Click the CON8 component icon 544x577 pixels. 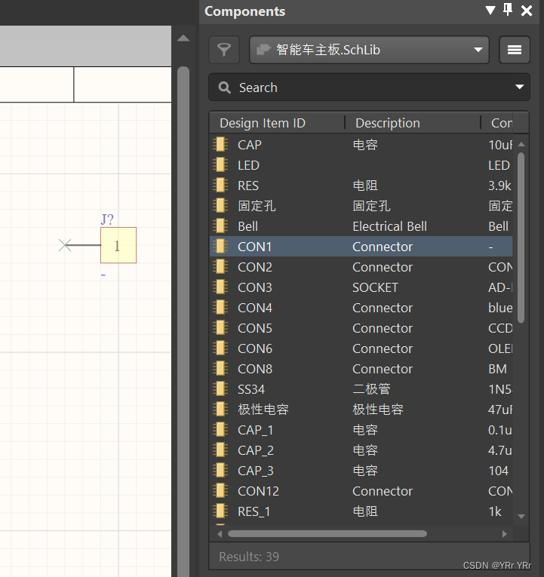[x=220, y=368]
